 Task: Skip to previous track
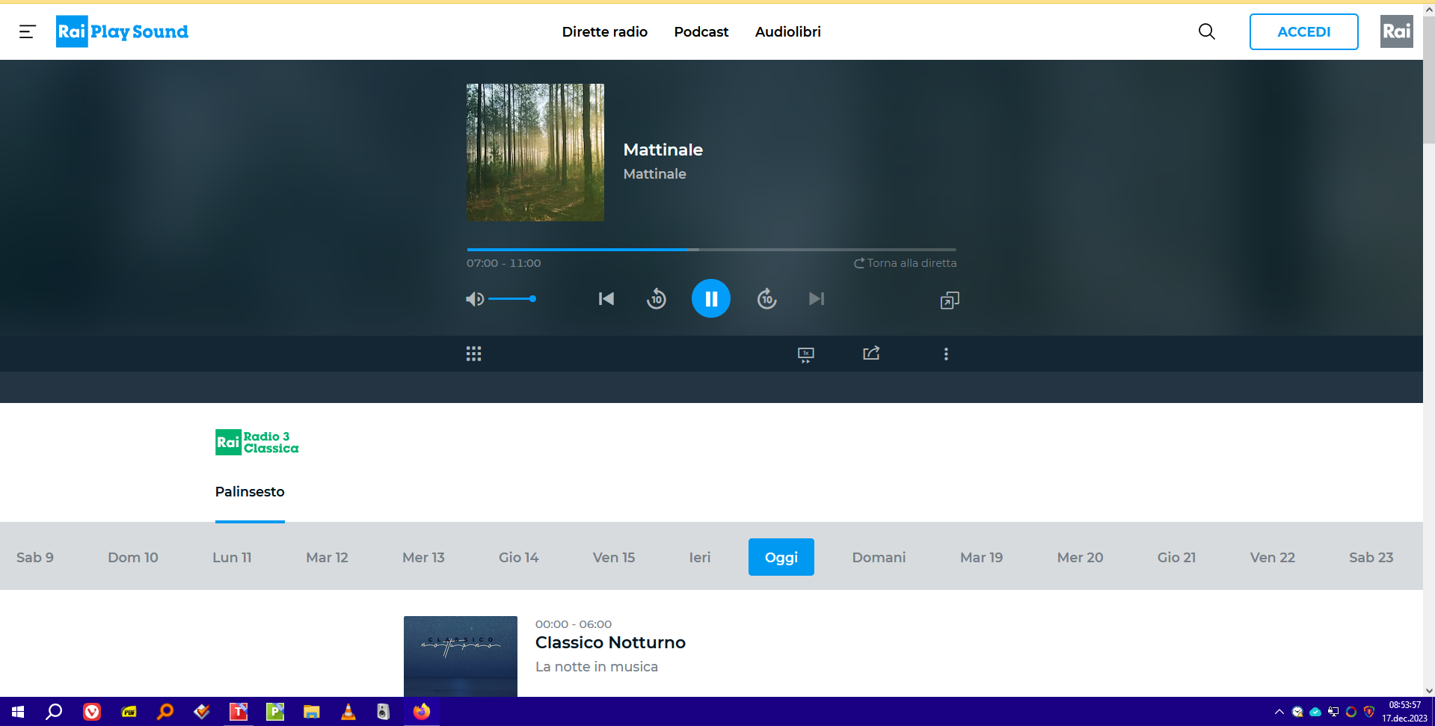click(606, 299)
